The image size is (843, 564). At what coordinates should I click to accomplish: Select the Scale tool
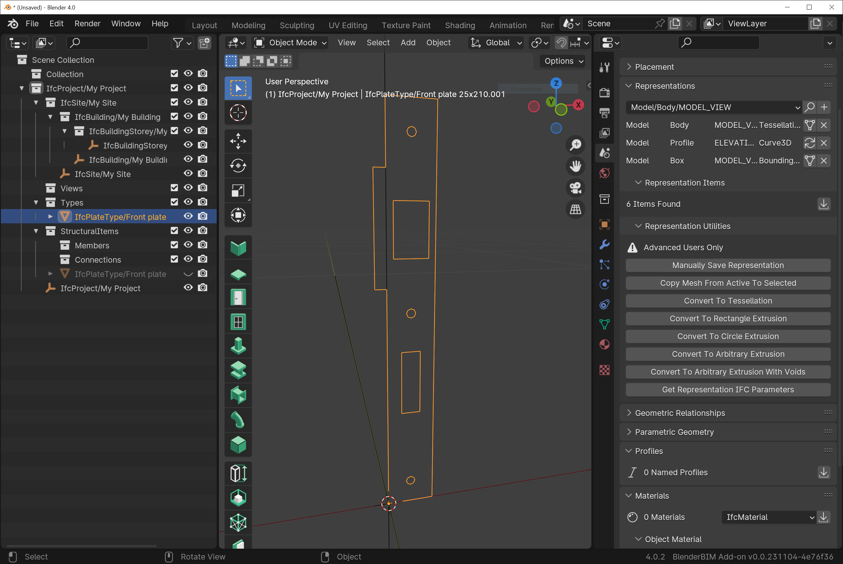[238, 191]
